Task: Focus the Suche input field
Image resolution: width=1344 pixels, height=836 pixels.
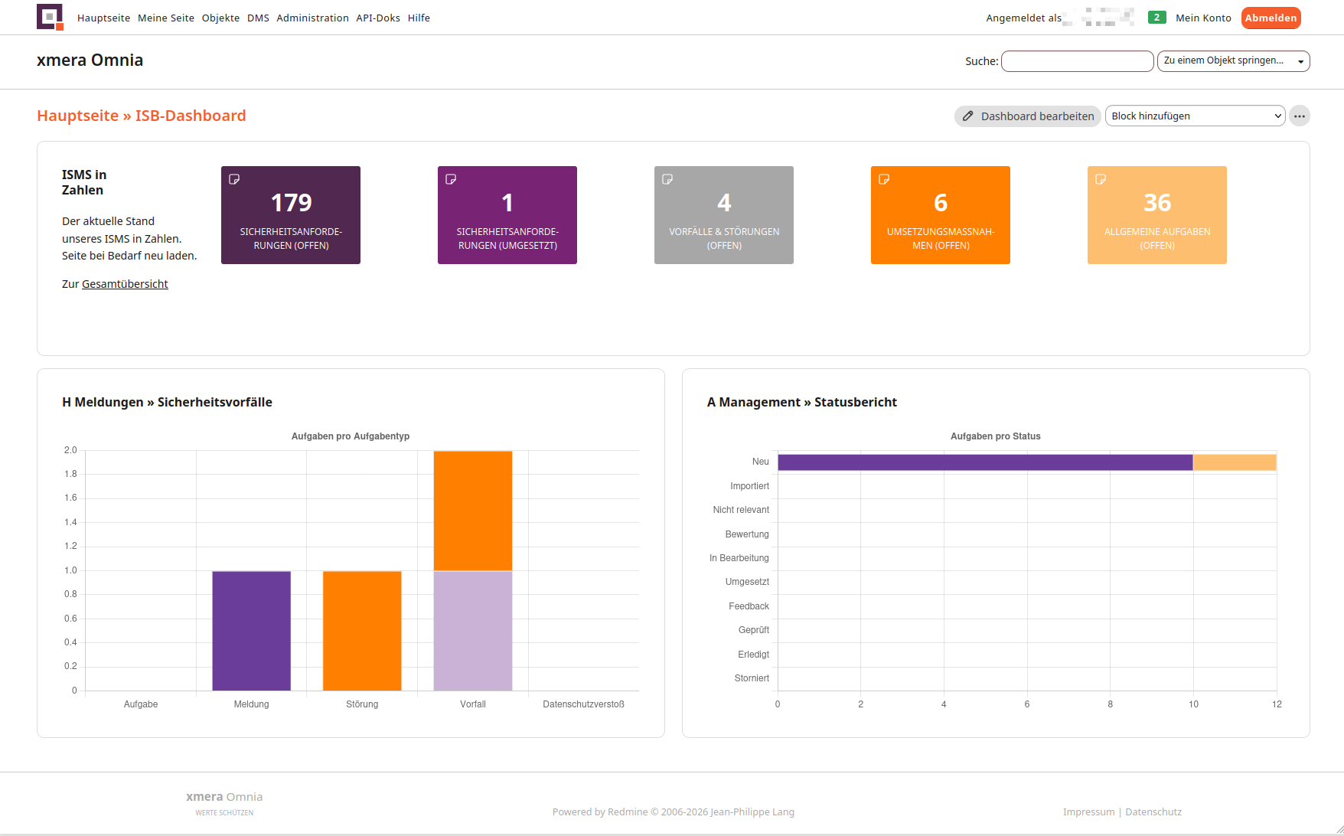Action: click(x=1077, y=61)
